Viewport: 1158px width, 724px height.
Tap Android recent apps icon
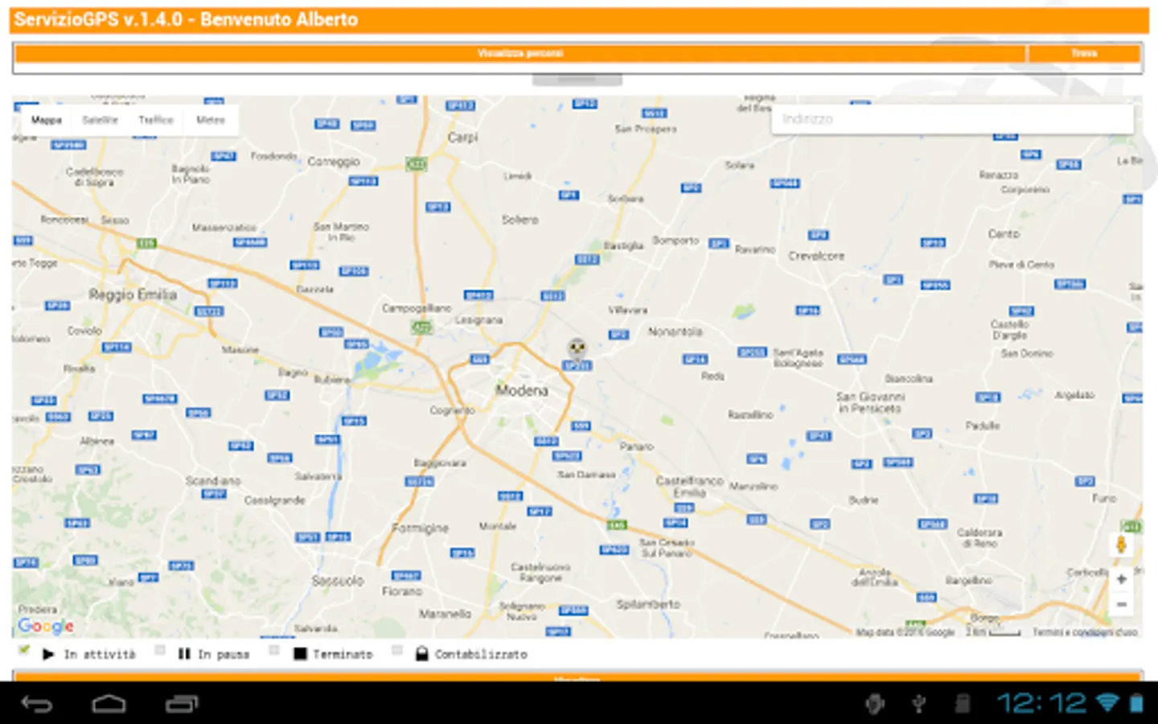click(182, 705)
